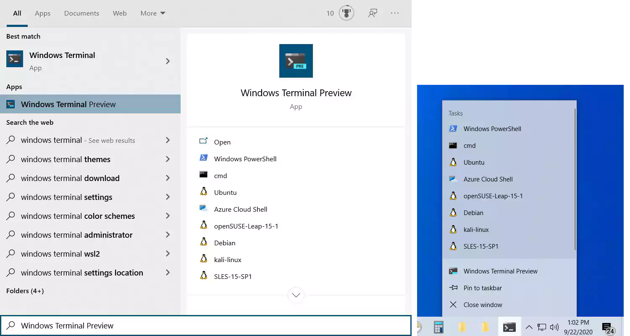
Task: Click Windows Terminal Preview icon in jump list
Action: (x=453, y=271)
